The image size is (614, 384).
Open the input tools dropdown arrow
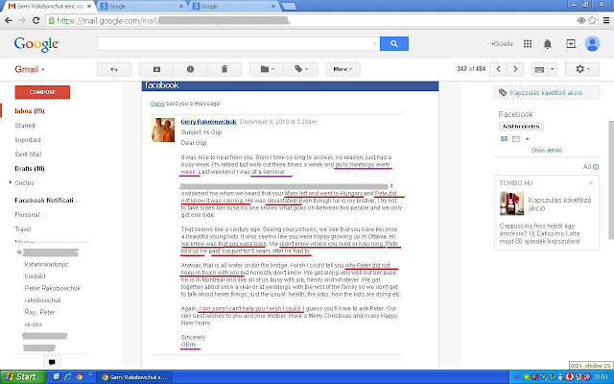[553, 70]
